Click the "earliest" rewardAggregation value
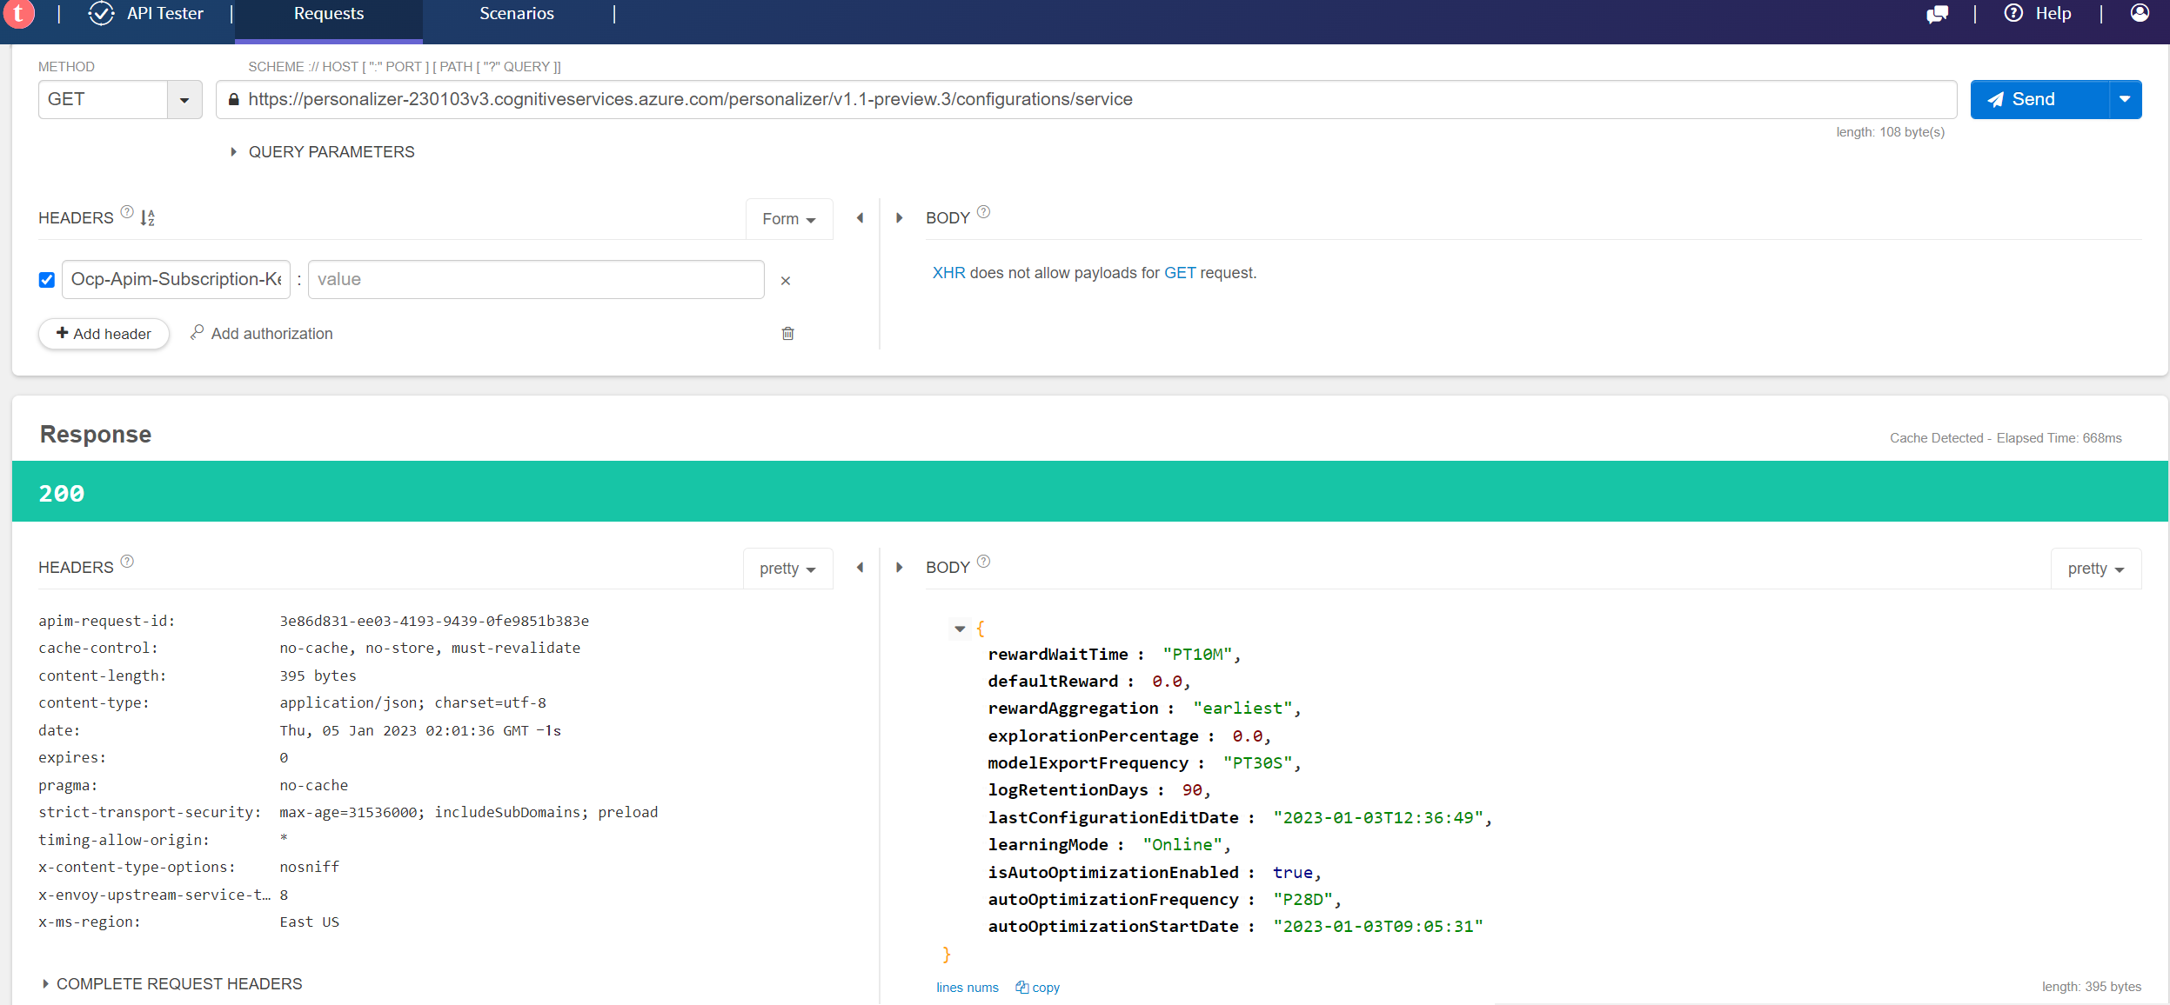This screenshot has height=1005, width=2170. pos(1242,709)
